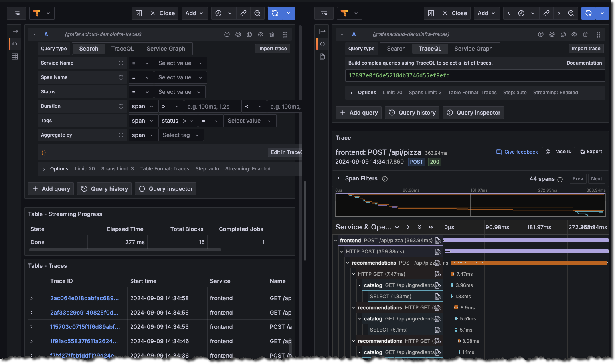Open the Search tab in the right pane
The image size is (615, 364).
[395, 48]
